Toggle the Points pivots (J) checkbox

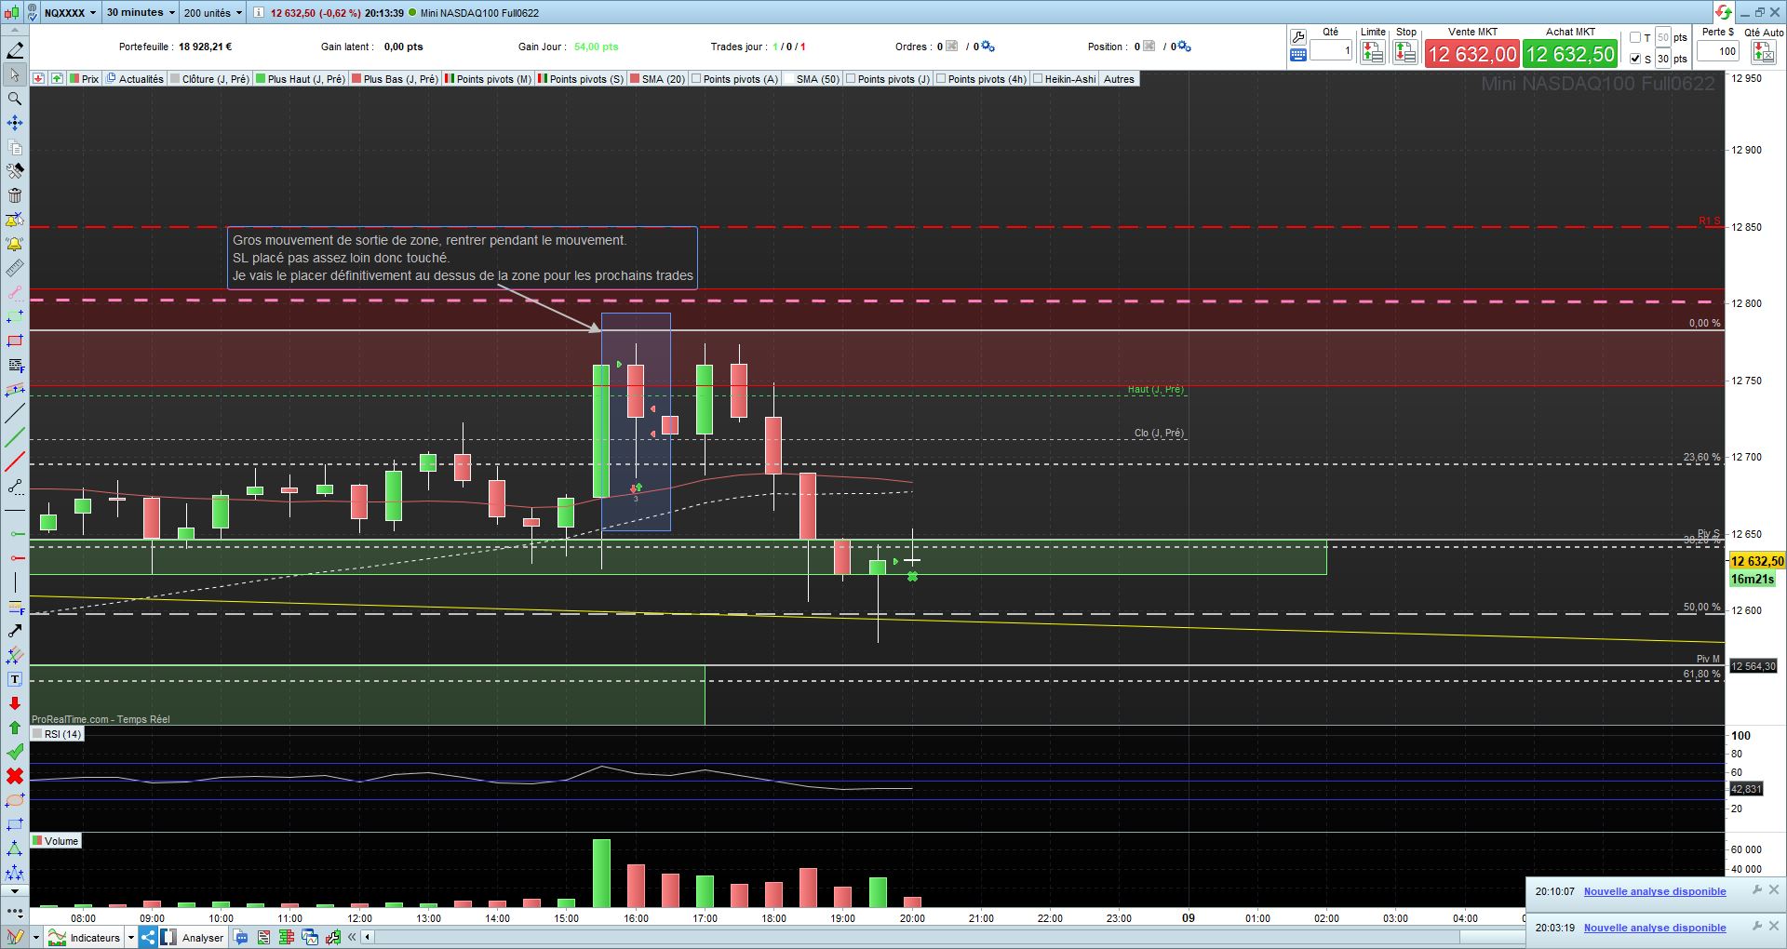(x=850, y=79)
